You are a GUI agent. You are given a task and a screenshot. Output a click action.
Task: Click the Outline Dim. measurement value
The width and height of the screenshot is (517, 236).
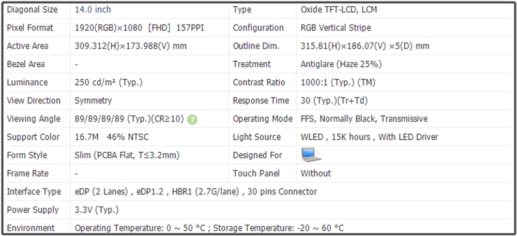[x=365, y=46]
